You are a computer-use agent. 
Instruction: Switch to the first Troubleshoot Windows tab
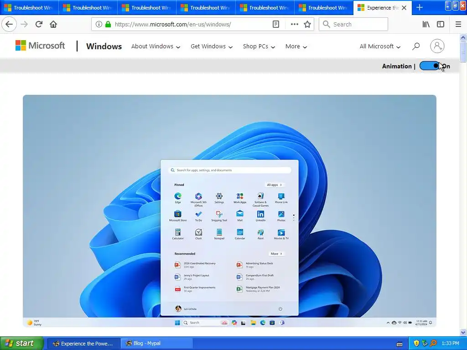pos(29,7)
